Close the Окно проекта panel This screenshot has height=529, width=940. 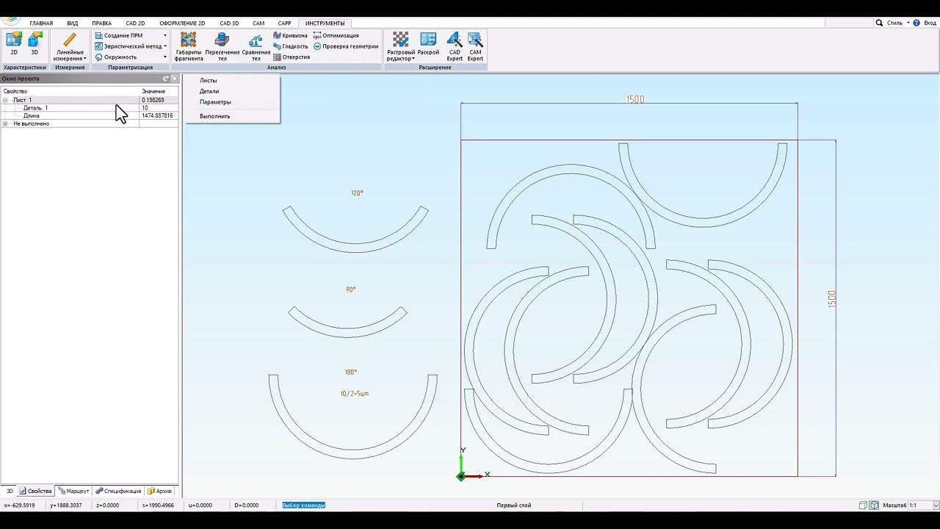pyautogui.click(x=175, y=79)
